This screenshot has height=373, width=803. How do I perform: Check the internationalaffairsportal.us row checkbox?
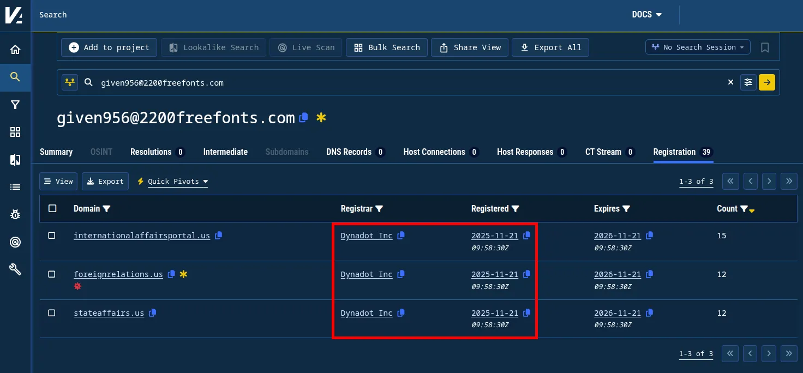click(x=52, y=236)
